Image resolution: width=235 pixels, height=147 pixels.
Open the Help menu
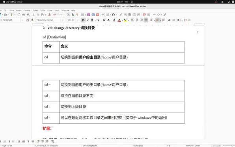click(73, 11)
